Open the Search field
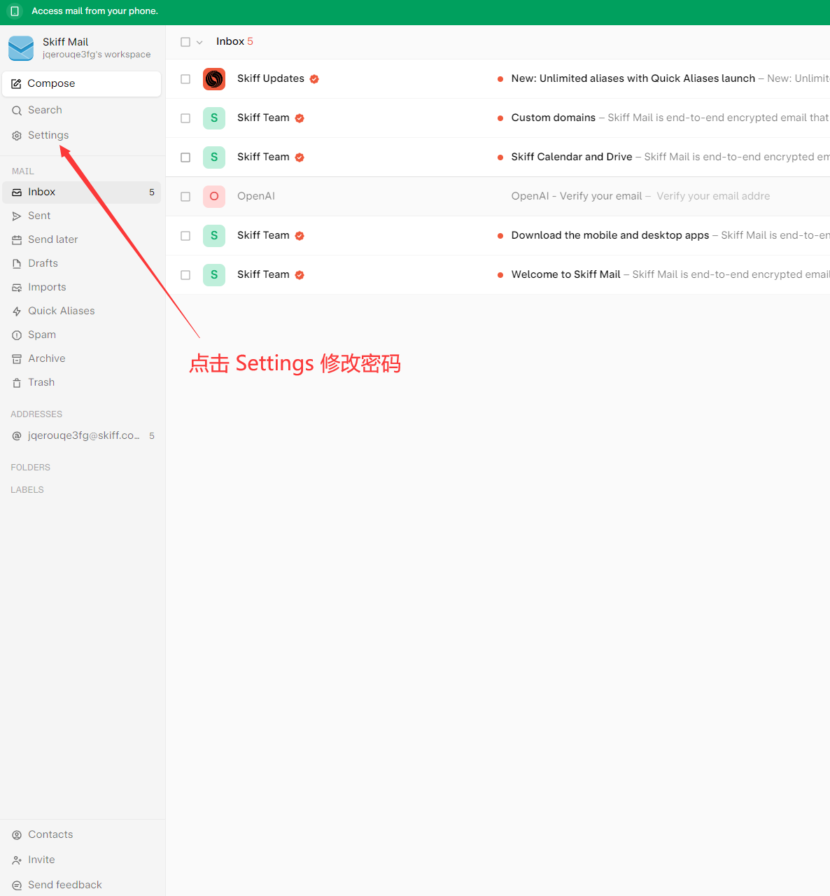 click(x=82, y=111)
